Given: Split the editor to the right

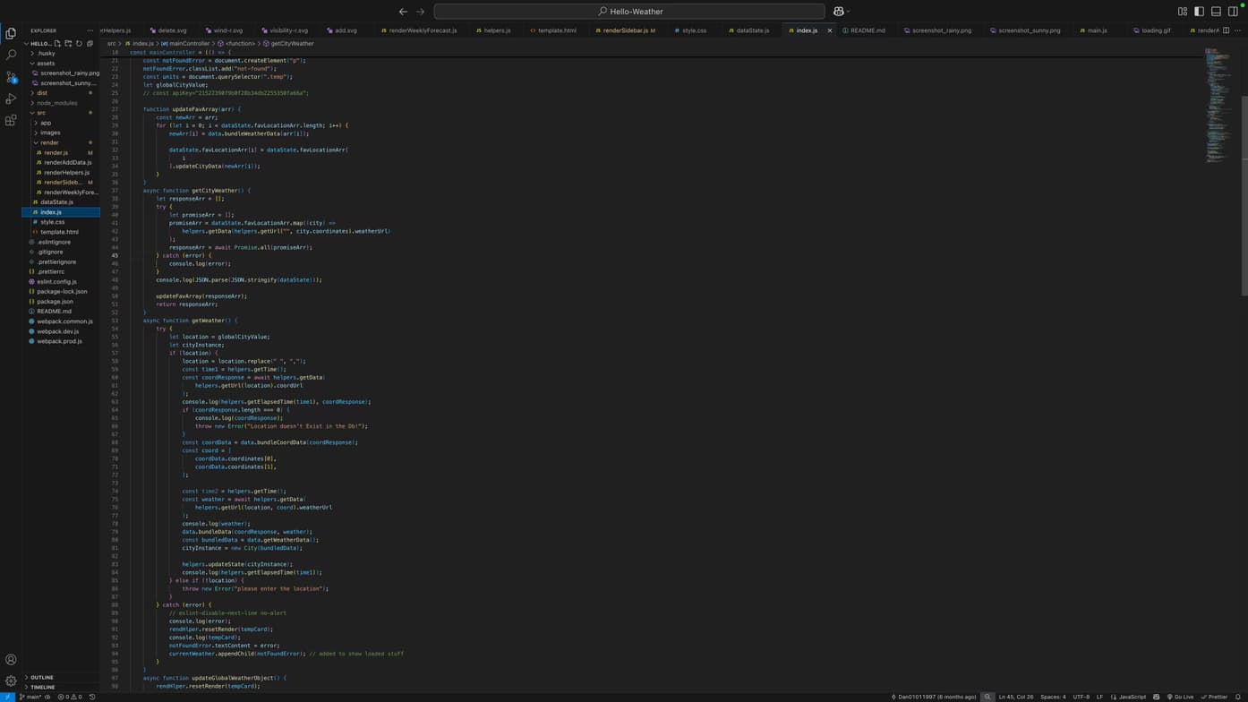Looking at the screenshot, I should click(1226, 30).
